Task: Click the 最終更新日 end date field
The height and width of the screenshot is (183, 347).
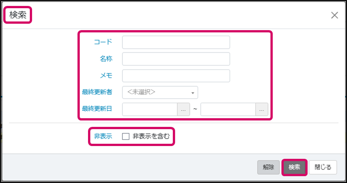Action: tap(228, 110)
